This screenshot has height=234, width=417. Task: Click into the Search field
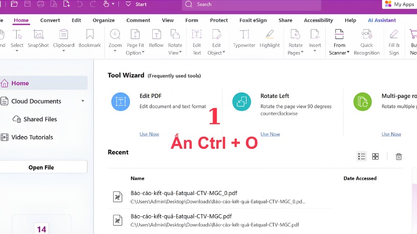(251, 5)
